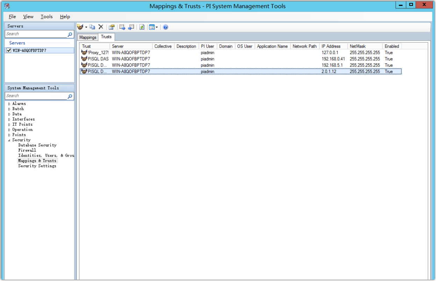Click the Network Path column header

pos(305,46)
